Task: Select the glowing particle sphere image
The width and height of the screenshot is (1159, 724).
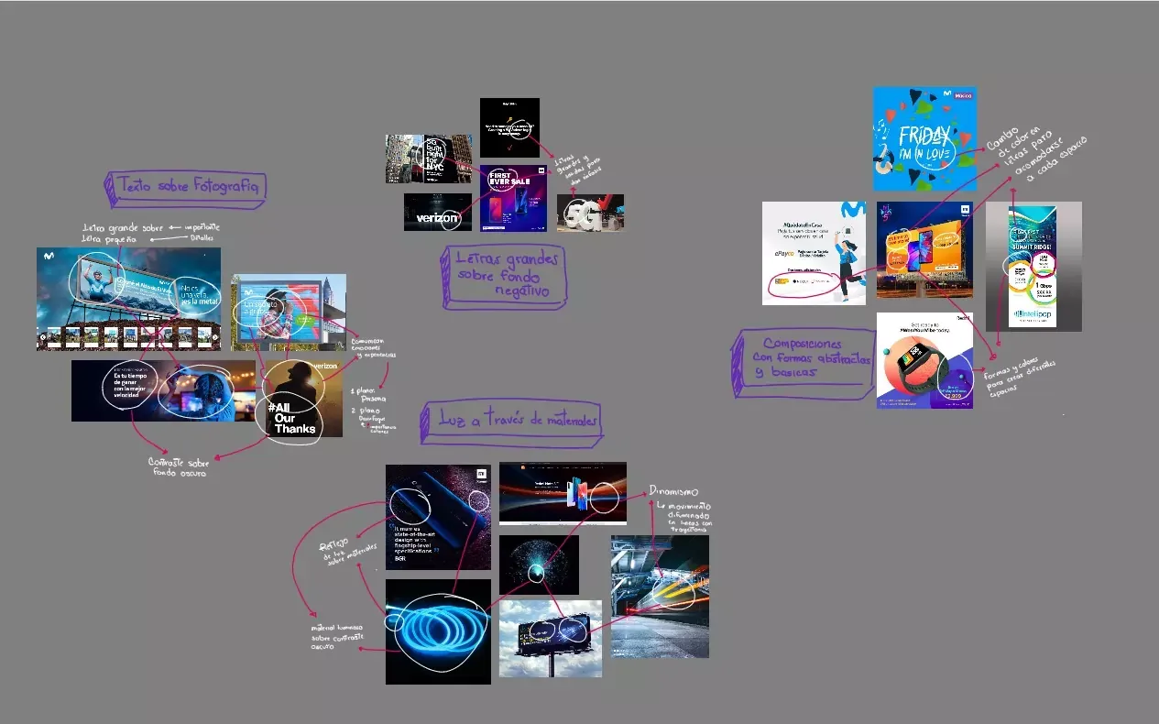Action: coord(539,565)
